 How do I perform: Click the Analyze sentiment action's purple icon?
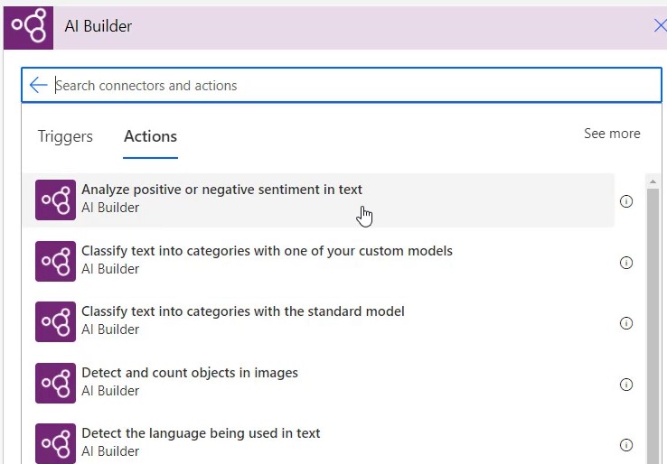(55, 200)
